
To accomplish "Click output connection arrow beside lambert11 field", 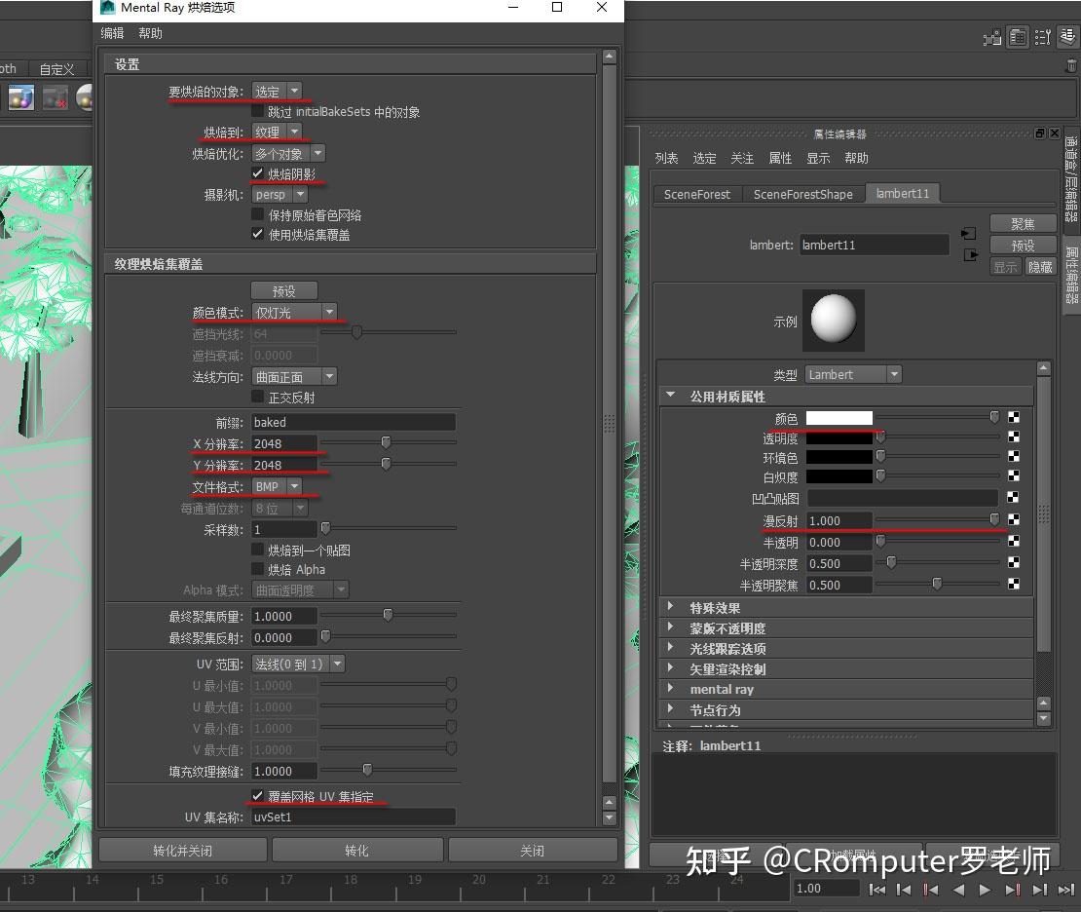I will pos(968,255).
